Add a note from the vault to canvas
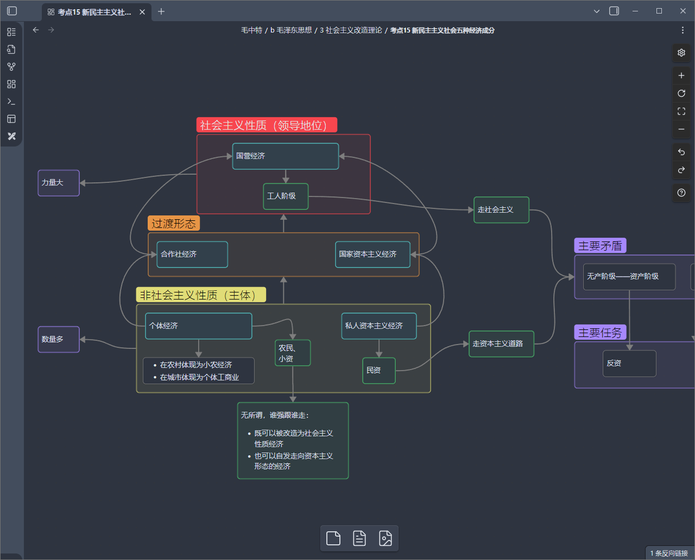Viewport: 695px width, 560px height. (359, 538)
